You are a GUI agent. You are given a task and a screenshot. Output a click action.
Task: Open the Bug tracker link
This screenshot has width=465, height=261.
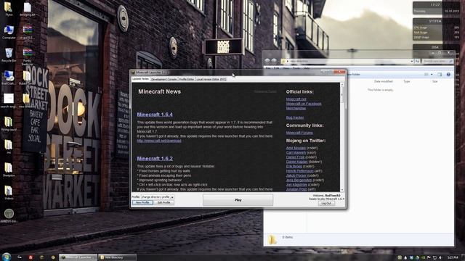click(x=295, y=117)
